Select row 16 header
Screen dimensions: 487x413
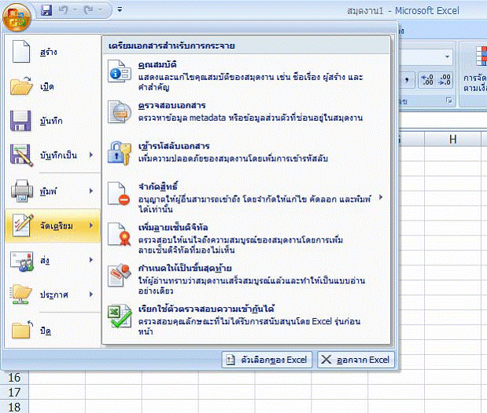click(x=14, y=378)
